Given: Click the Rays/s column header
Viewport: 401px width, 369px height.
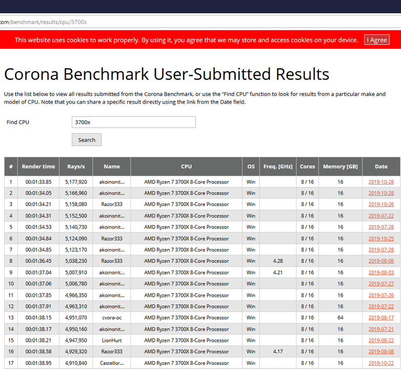Looking at the screenshot, I should [x=76, y=167].
